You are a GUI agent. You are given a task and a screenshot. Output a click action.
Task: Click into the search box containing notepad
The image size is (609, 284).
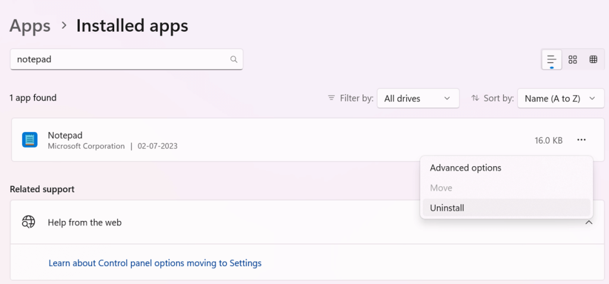pos(119,60)
